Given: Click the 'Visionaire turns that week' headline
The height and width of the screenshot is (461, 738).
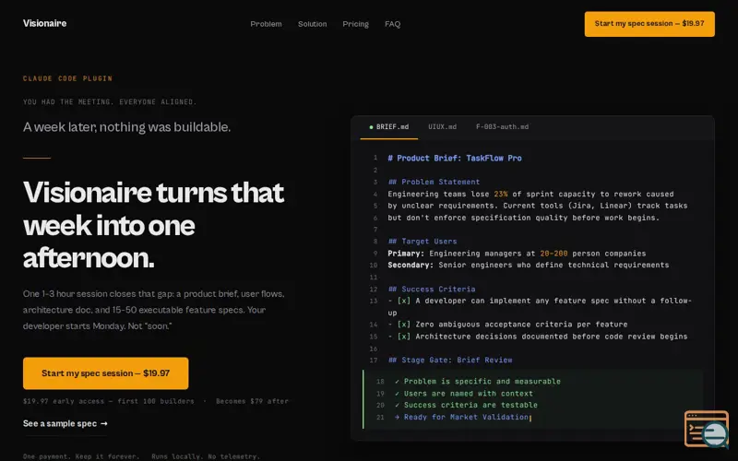Looking at the screenshot, I should pos(153,224).
